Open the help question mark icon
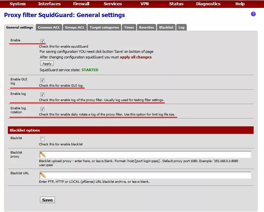 point(253,14)
